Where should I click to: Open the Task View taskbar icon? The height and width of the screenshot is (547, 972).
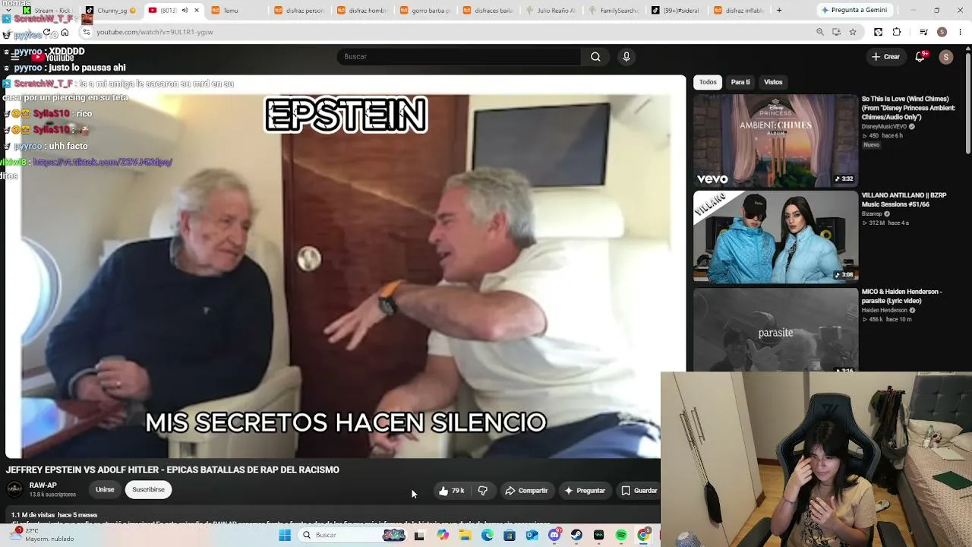pos(419,536)
